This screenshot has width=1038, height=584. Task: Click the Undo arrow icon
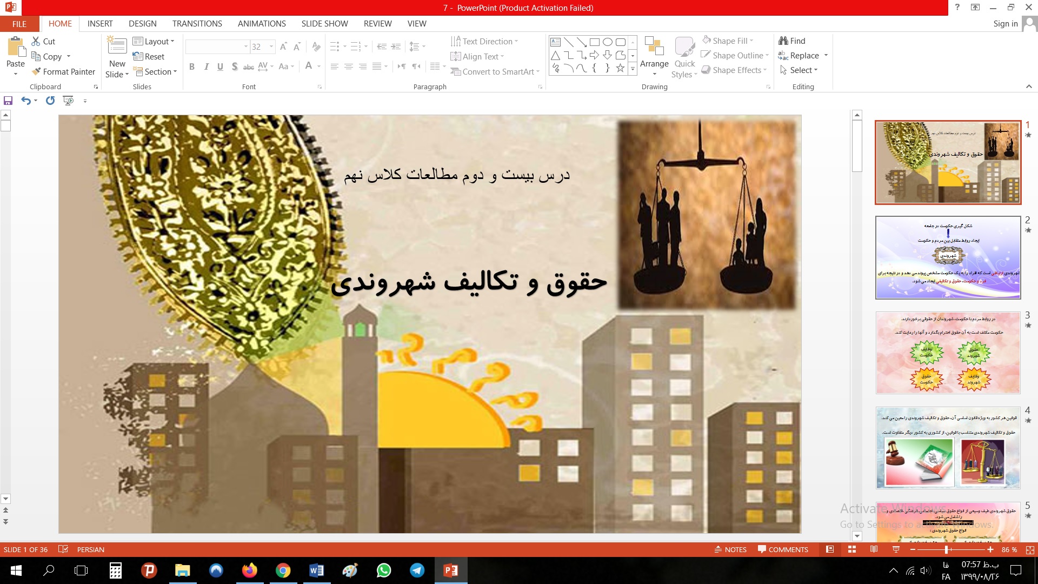(x=25, y=101)
